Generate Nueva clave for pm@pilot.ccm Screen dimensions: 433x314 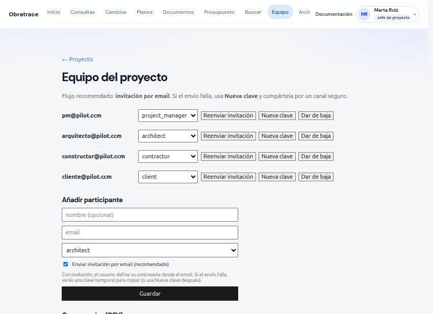pos(277,115)
